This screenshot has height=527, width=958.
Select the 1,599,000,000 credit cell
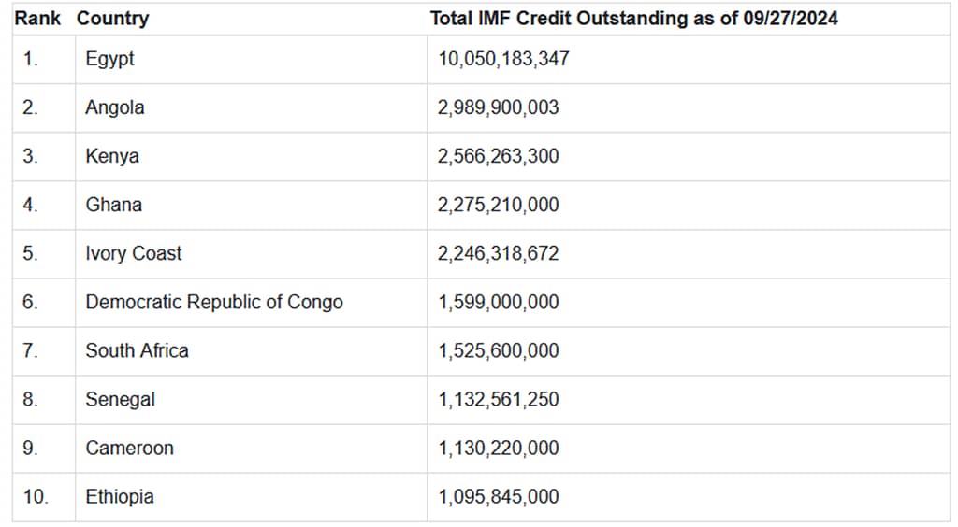498,302
